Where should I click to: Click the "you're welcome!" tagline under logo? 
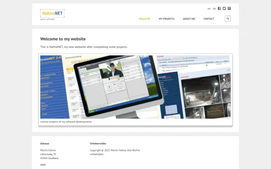[48, 19]
